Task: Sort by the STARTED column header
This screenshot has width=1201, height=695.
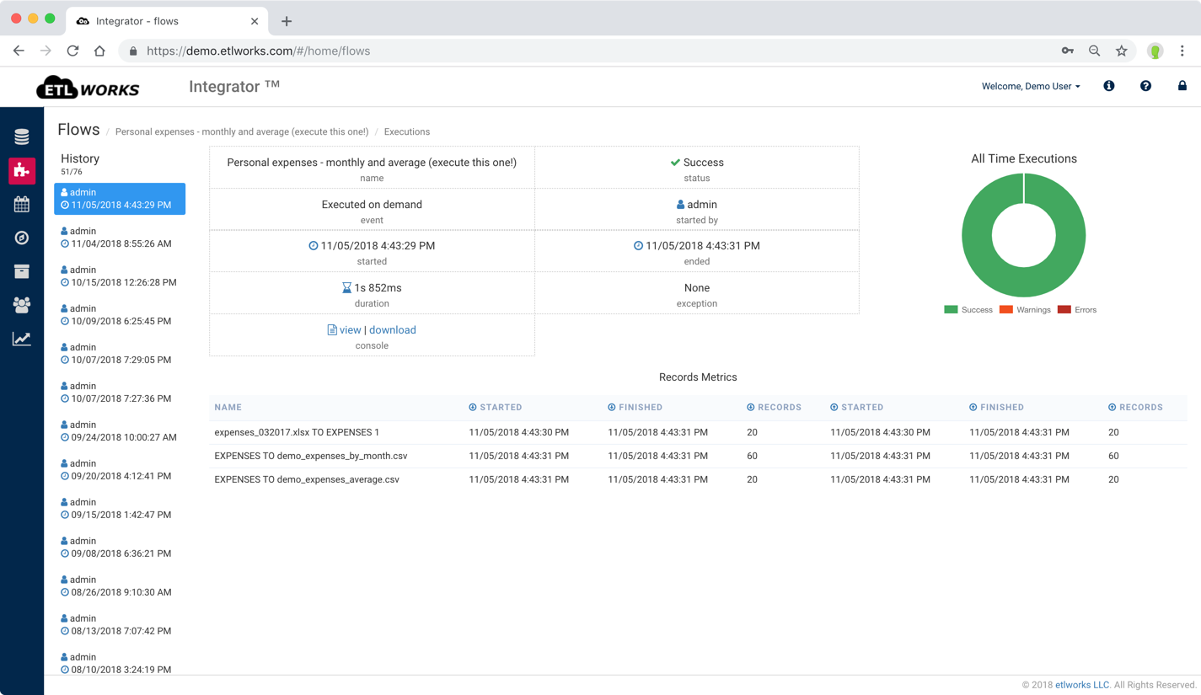Action: (x=496, y=407)
